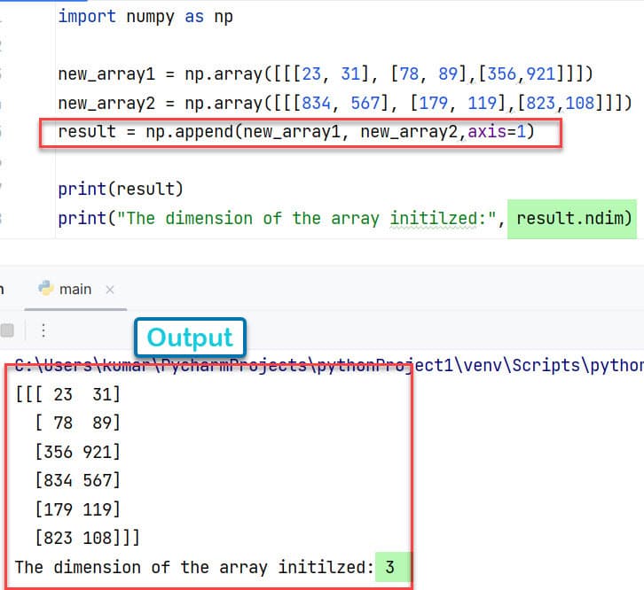Click the dimension output value 3
644x590 pixels.
click(389, 568)
